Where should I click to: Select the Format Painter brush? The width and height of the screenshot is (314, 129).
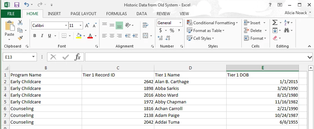20,38
